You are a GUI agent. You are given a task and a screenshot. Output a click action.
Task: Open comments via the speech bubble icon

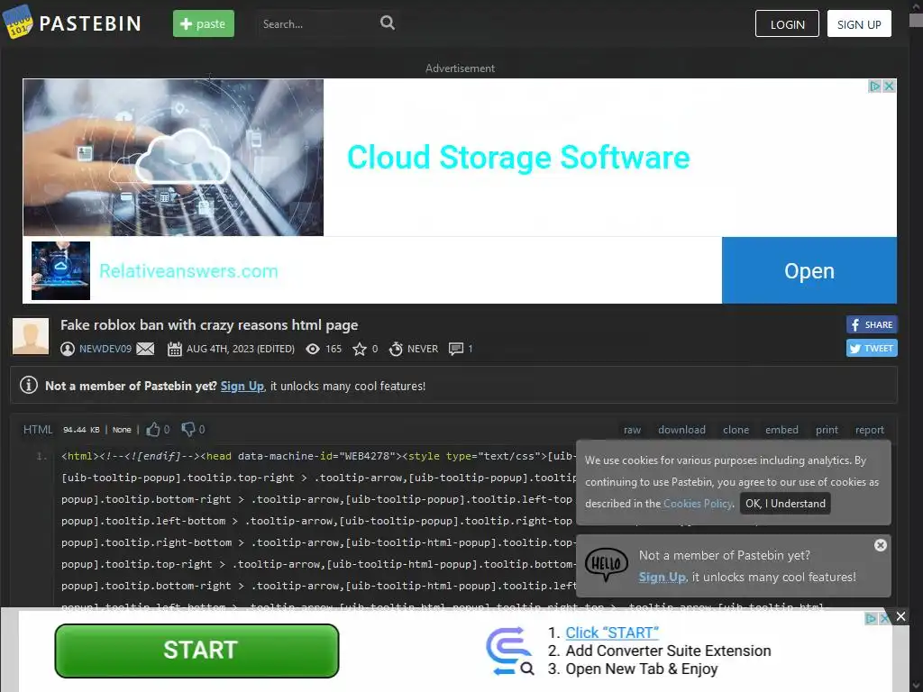[x=455, y=349]
